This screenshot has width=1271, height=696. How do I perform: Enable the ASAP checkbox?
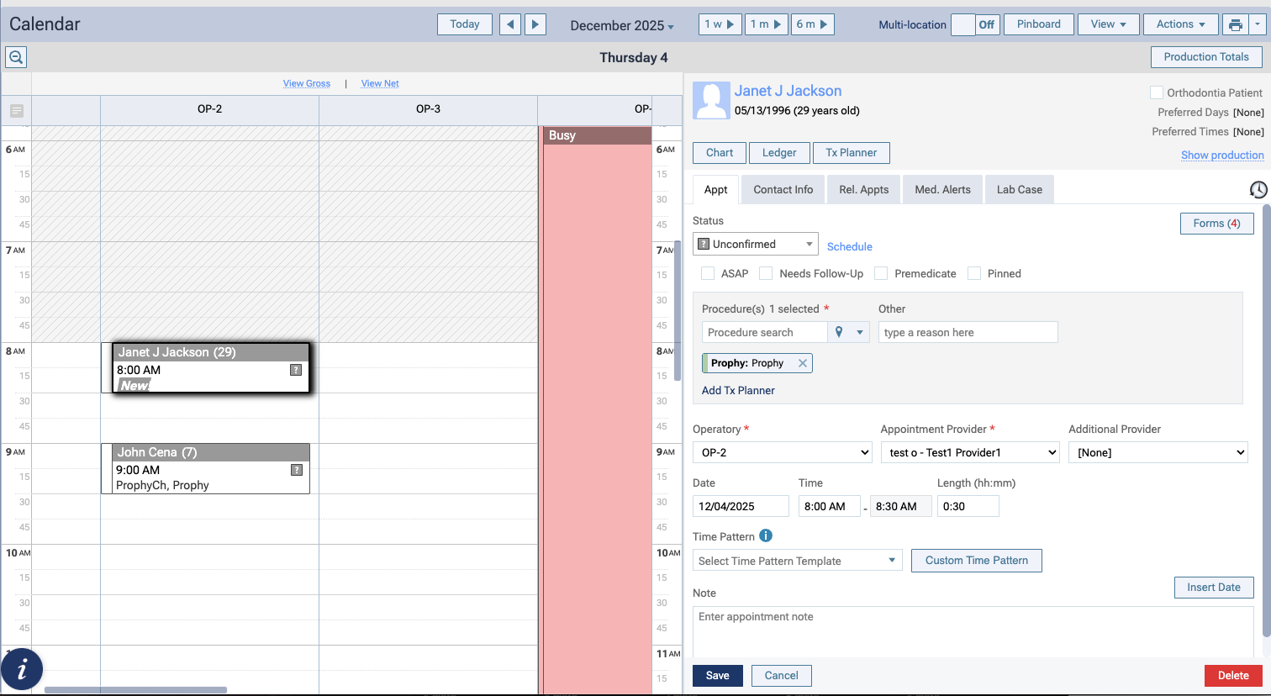(x=708, y=273)
